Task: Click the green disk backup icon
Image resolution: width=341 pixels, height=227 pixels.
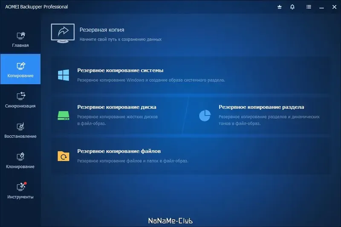Action: point(64,115)
